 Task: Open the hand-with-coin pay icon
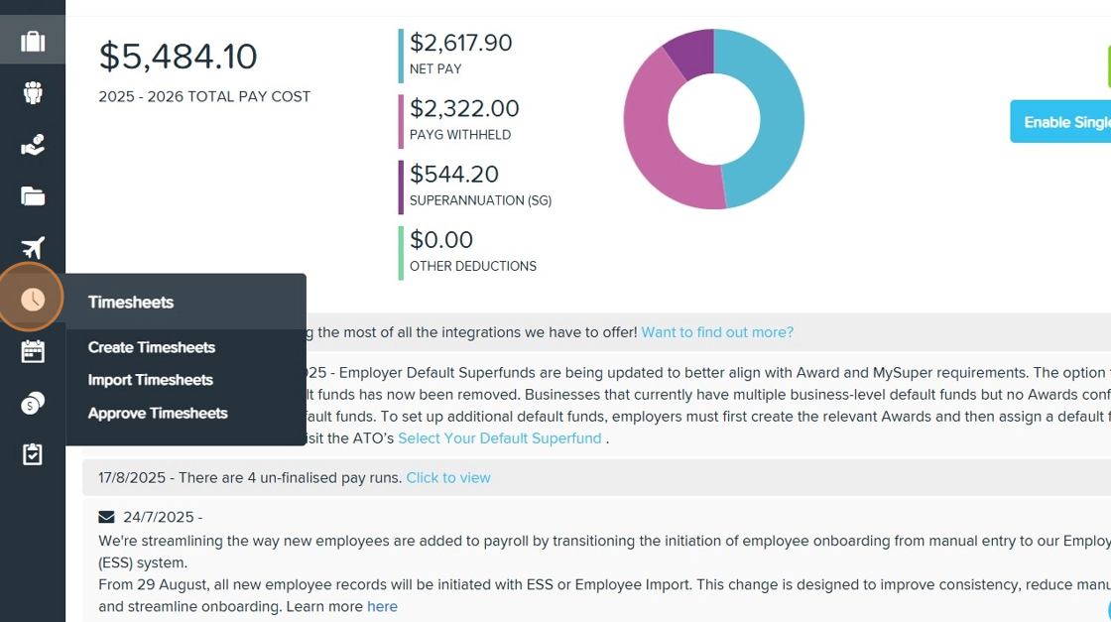pos(33,145)
